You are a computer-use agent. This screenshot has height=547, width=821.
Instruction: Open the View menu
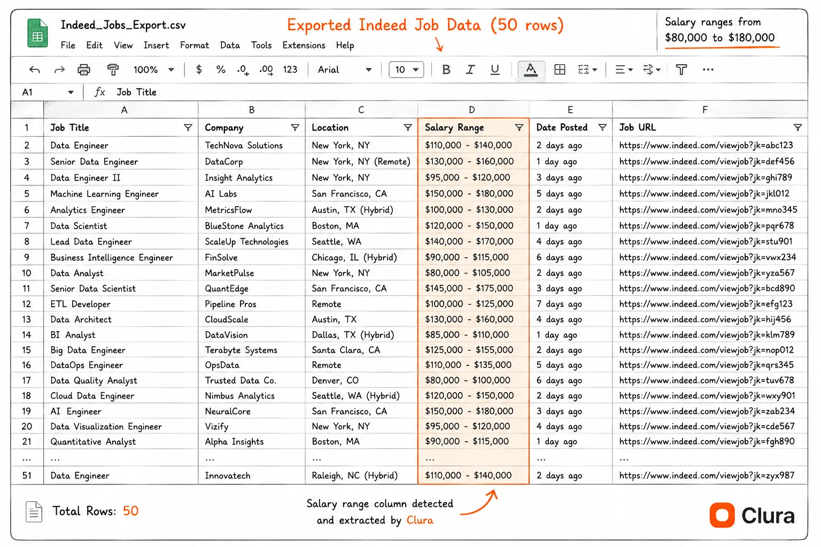[123, 45]
